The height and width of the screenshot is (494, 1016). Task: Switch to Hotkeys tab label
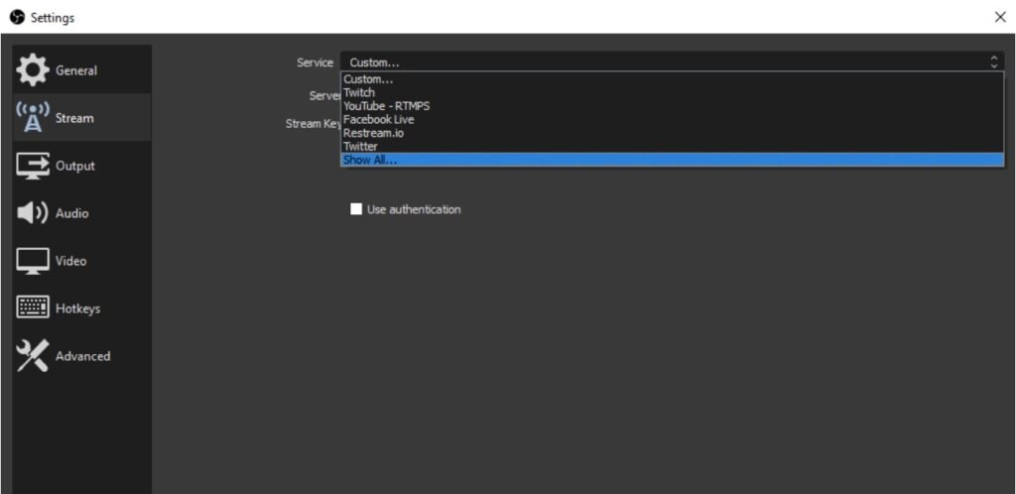coord(77,309)
